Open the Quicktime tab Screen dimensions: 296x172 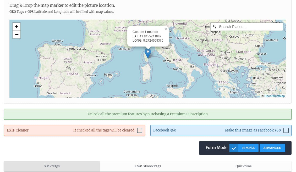244,166
